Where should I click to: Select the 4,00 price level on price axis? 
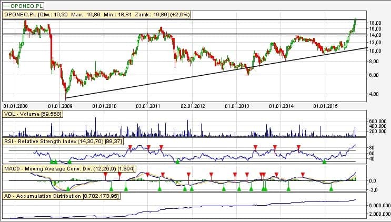(x=373, y=94)
